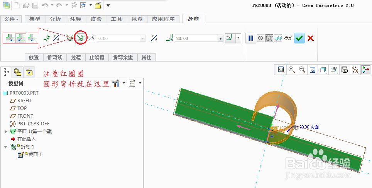The width and height of the screenshot is (372, 188).
Task: Open model tree settings hammer icon
Action: pos(116,83)
